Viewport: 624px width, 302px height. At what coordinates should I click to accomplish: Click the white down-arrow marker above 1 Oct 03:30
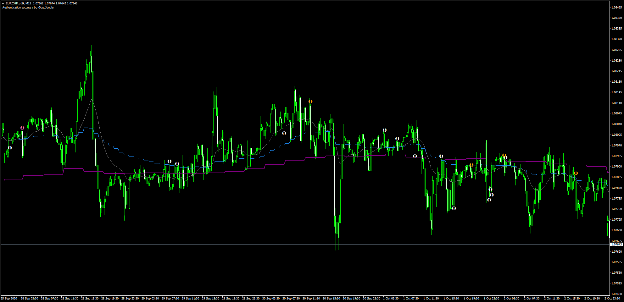384,130
